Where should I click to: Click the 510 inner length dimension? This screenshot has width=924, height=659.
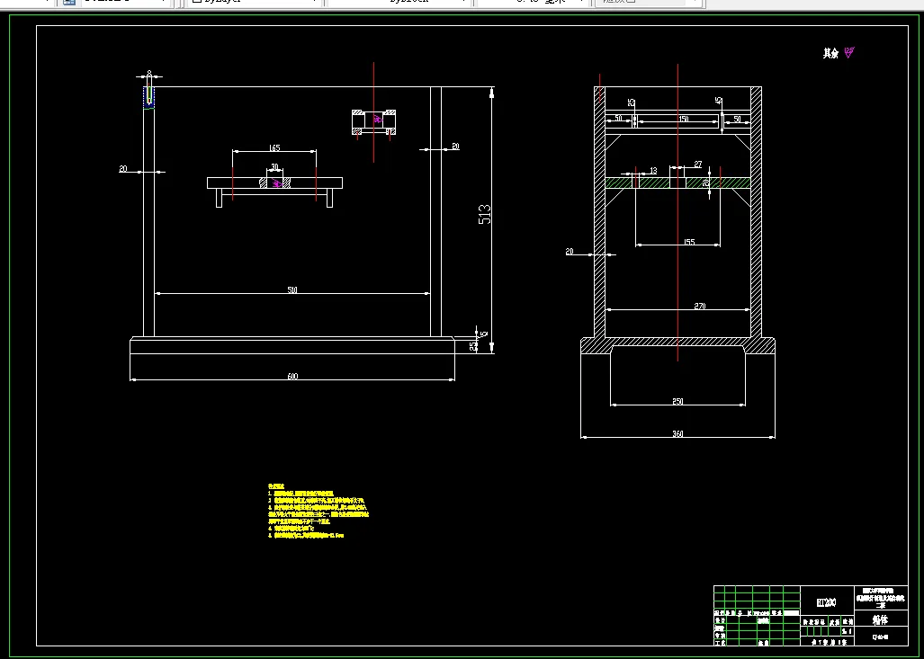click(x=292, y=289)
